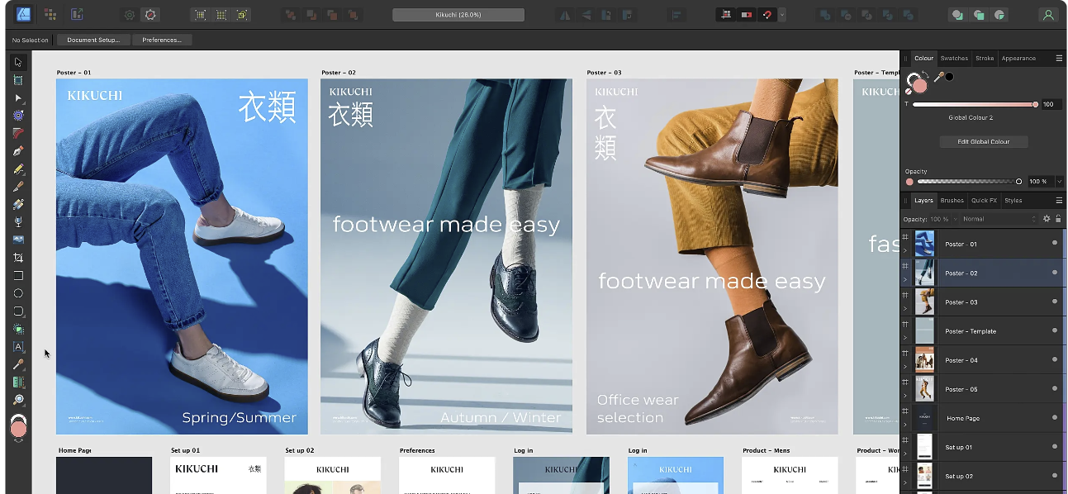1068x494 pixels.
Task: Switch to the Quick FX tab
Action: click(984, 200)
